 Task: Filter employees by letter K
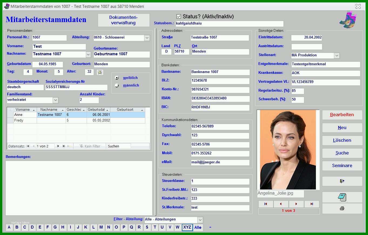86,227
